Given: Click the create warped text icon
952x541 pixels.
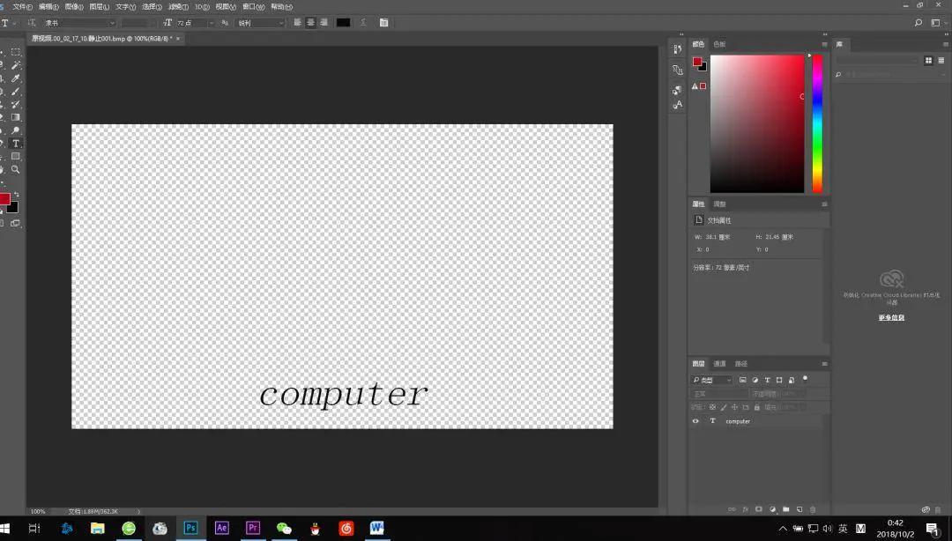Looking at the screenshot, I should tap(364, 23).
